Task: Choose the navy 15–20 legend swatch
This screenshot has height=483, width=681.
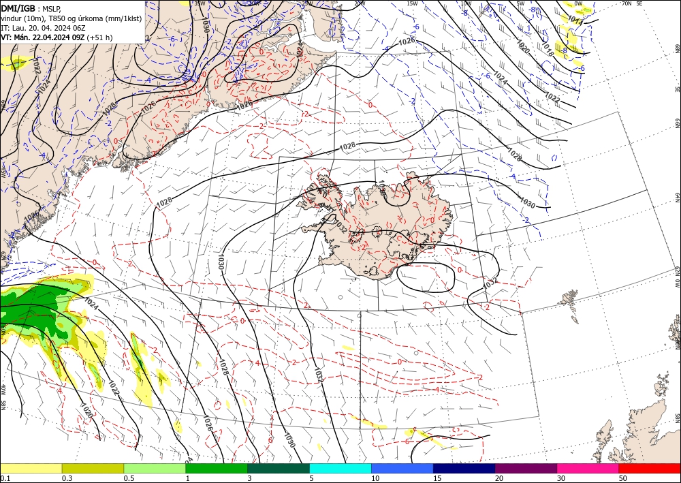Action: tap(464, 468)
